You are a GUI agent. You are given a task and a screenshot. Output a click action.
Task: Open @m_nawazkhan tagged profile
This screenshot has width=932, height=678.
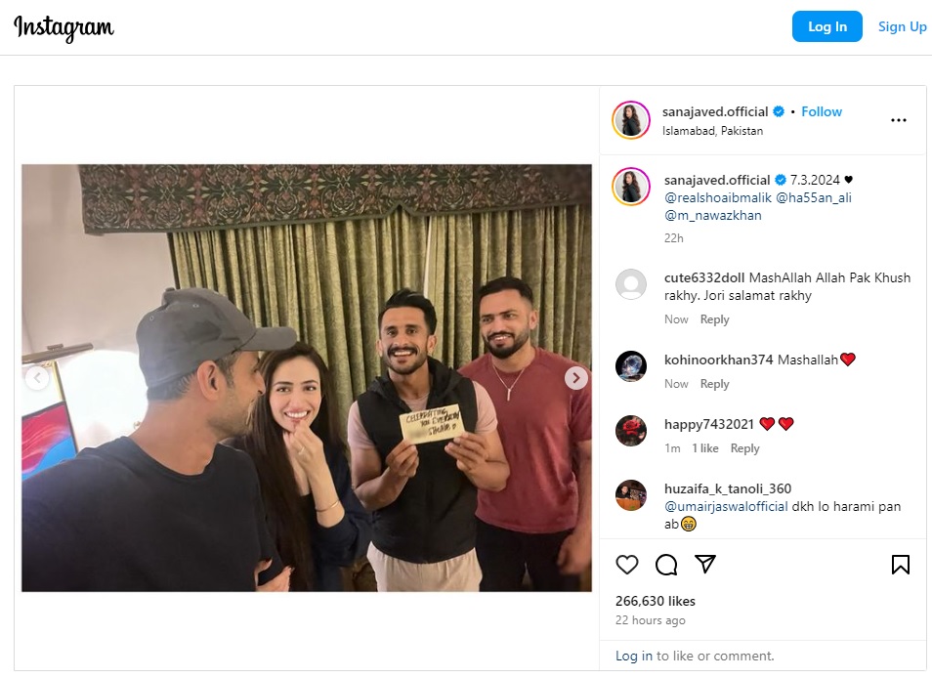[712, 216]
